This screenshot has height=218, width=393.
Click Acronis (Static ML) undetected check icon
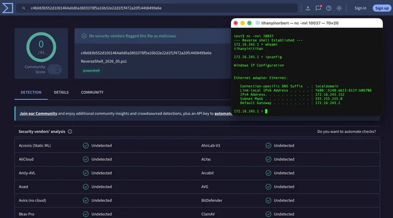pos(86,146)
